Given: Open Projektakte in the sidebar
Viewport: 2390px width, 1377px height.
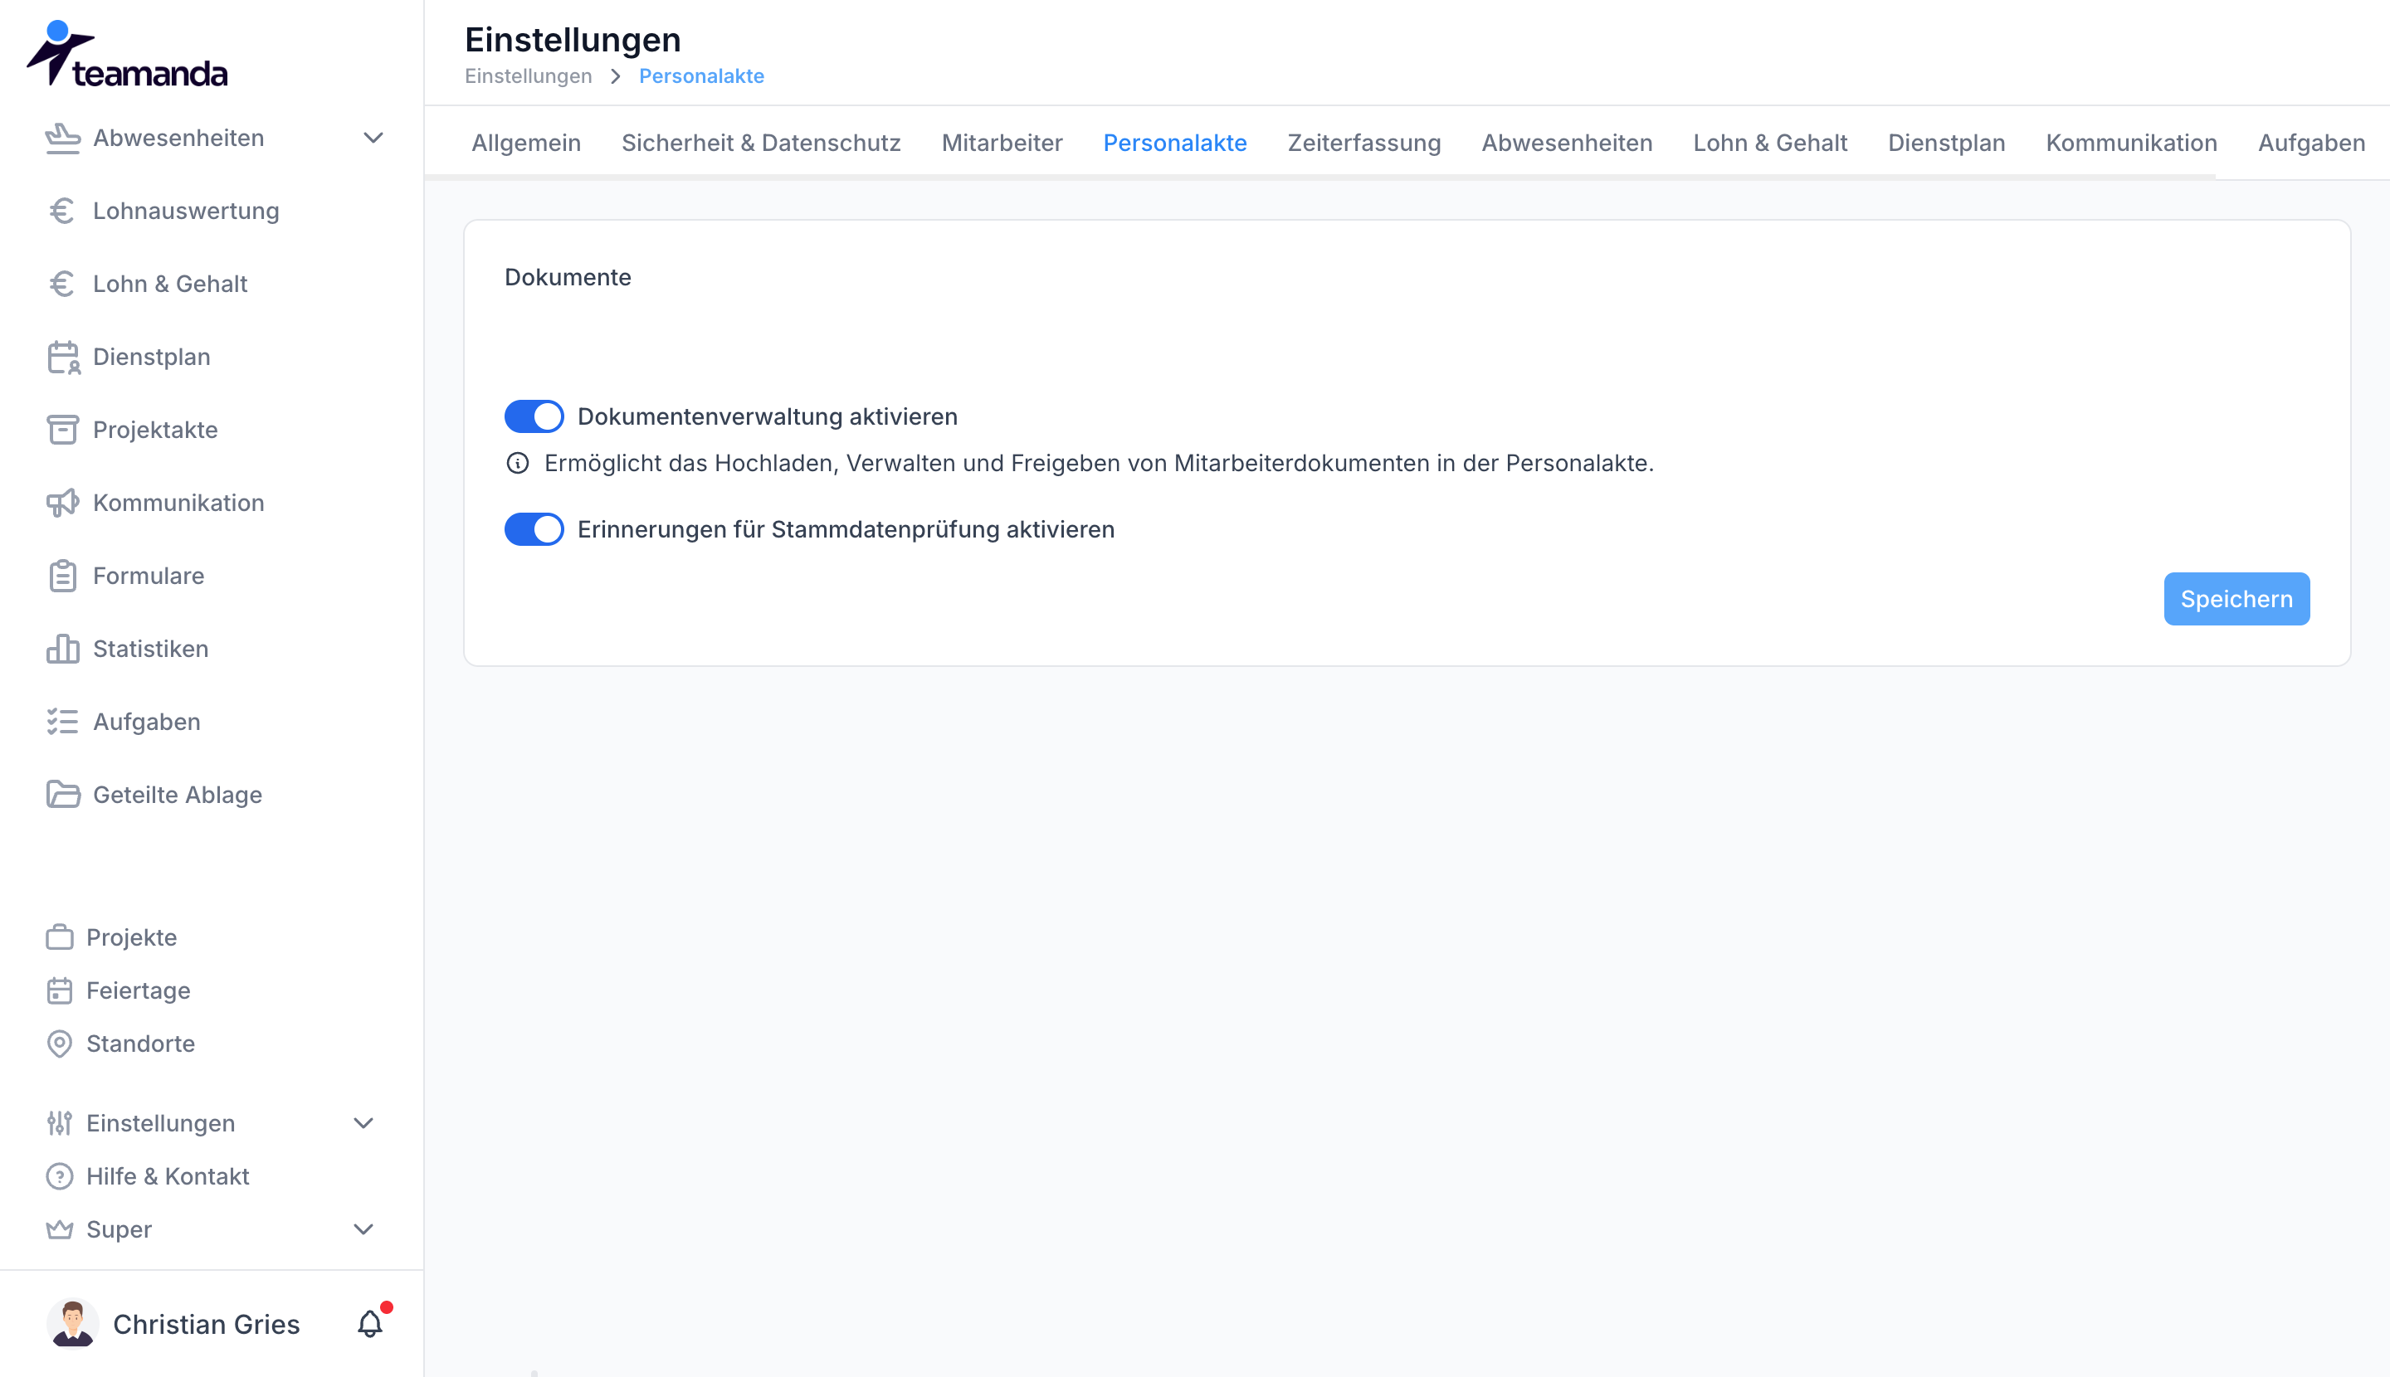Looking at the screenshot, I should coord(155,430).
